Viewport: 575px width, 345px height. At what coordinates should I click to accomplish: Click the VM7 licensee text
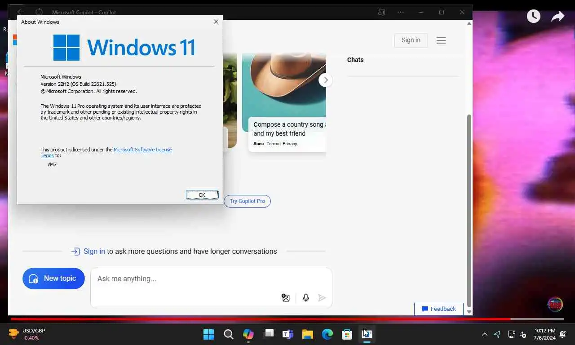pyautogui.click(x=52, y=164)
